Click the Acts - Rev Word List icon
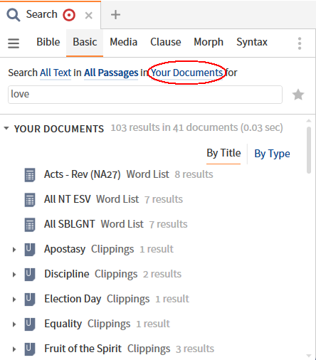The width and height of the screenshot is (316, 360). coord(30,175)
